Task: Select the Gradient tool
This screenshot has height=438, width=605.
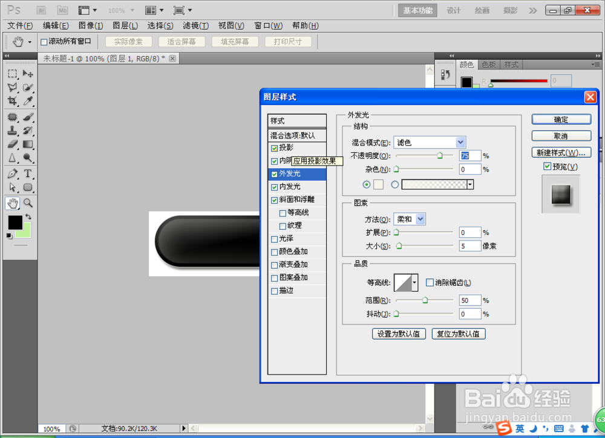Action: [x=28, y=144]
